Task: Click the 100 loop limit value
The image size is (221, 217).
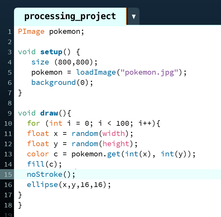Action: 123,123
